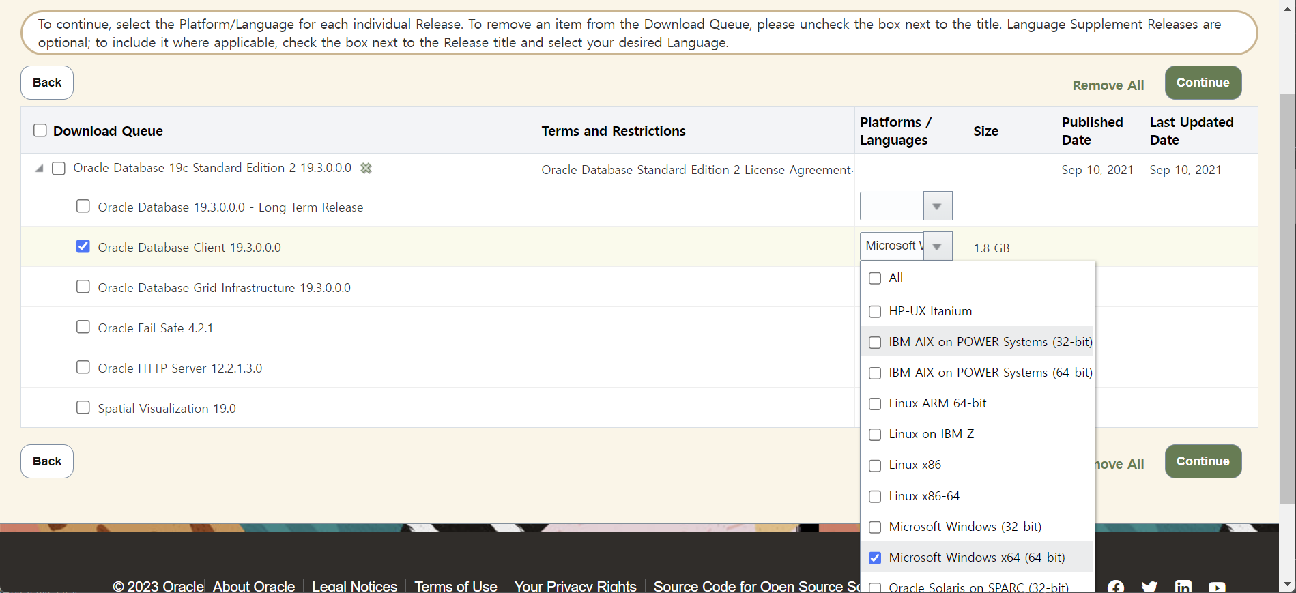Select IBM AIX on POWER Systems (32-bit)
This screenshot has height=593, width=1296.
(x=875, y=343)
